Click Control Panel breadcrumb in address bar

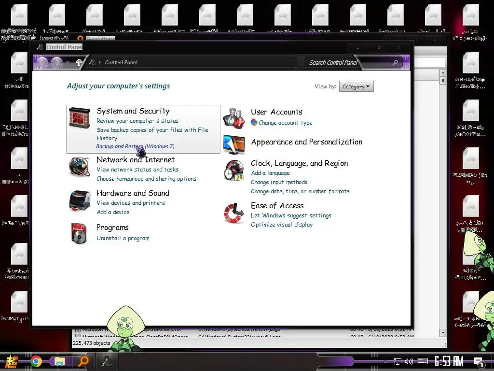(121, 62)
